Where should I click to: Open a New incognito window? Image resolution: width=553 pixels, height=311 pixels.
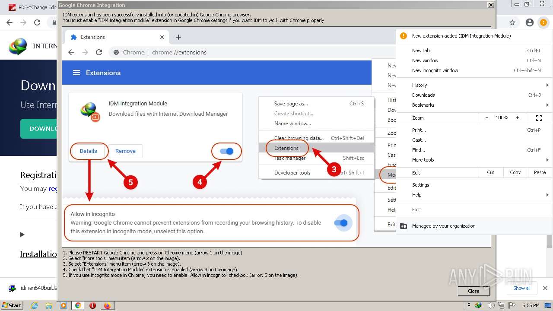click(x=474, y=70)
